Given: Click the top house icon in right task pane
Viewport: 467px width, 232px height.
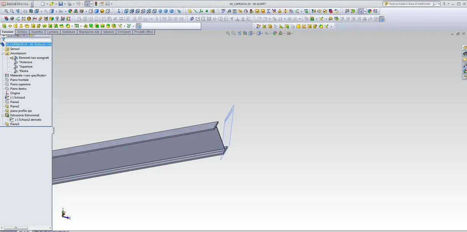Looking at the screenshot, I should [465, 47].
